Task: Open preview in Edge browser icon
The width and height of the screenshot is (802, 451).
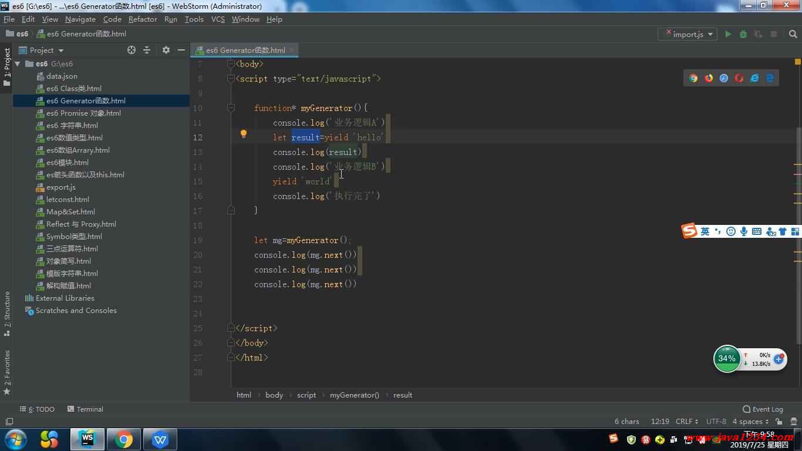Action: (770, 78)
